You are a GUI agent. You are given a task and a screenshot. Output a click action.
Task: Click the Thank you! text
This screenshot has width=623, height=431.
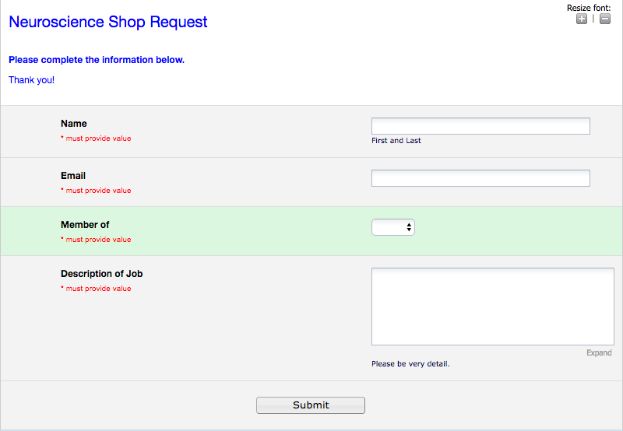(x=32, y=80)
